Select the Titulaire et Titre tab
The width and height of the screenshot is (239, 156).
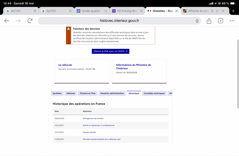88,93
